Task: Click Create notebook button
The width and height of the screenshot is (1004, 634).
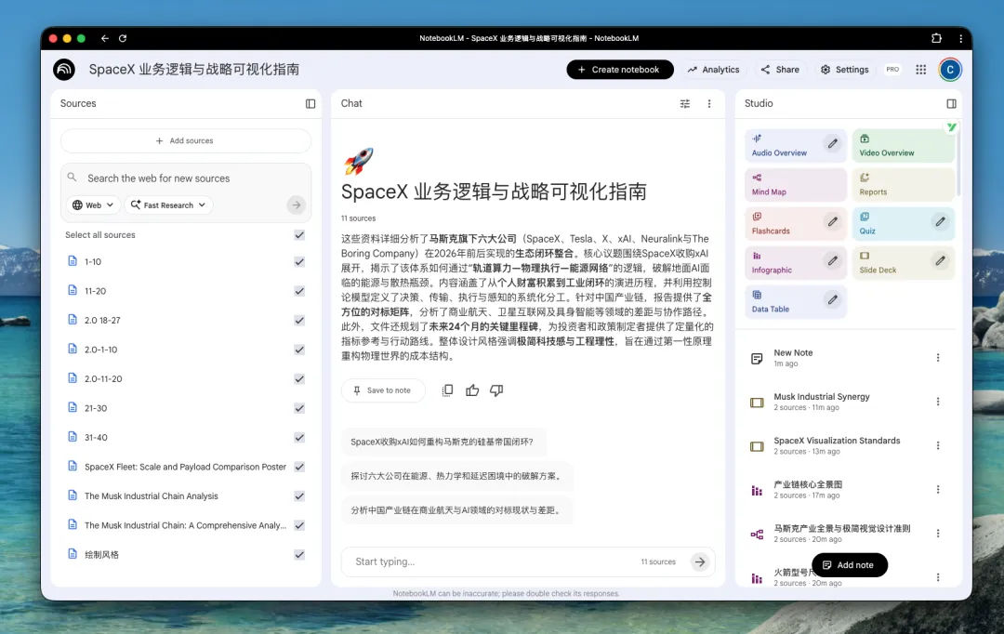Action: (x=620, y=69)
